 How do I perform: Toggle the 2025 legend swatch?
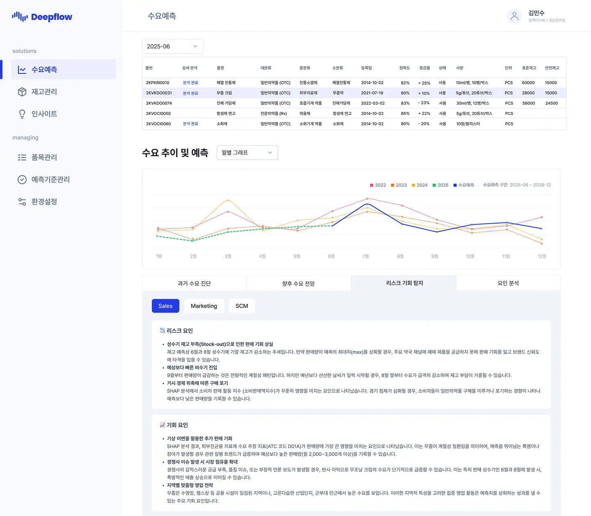(434, 185)
